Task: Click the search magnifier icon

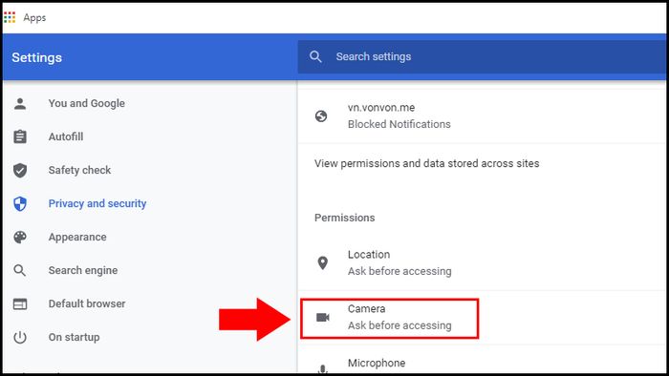Action: coord(315,56)
